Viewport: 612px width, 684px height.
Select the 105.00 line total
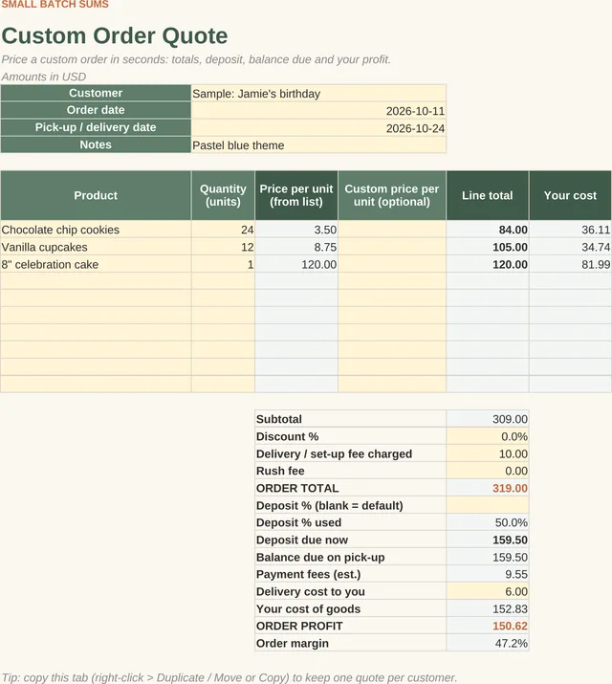point(488,247)
